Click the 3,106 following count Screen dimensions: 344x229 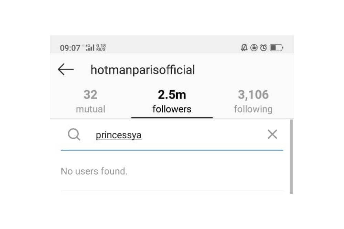tap(254, 94)
